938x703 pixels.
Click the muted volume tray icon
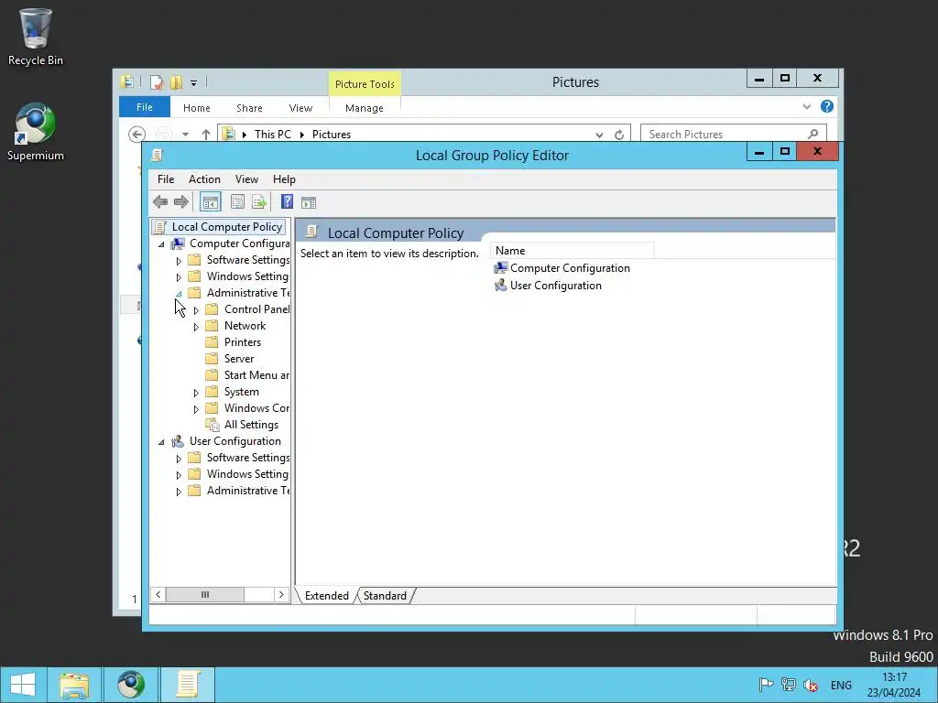pyautogui.click(x=812, y=685)
